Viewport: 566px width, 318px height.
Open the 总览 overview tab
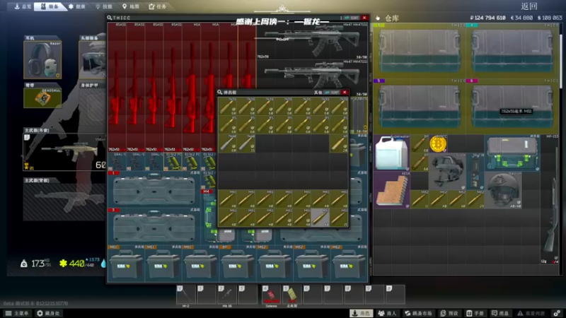[x=23, y=6]
